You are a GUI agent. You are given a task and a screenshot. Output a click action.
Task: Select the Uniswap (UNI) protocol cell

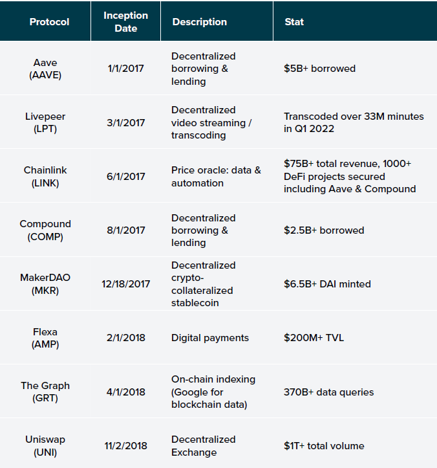coord(45,445)
